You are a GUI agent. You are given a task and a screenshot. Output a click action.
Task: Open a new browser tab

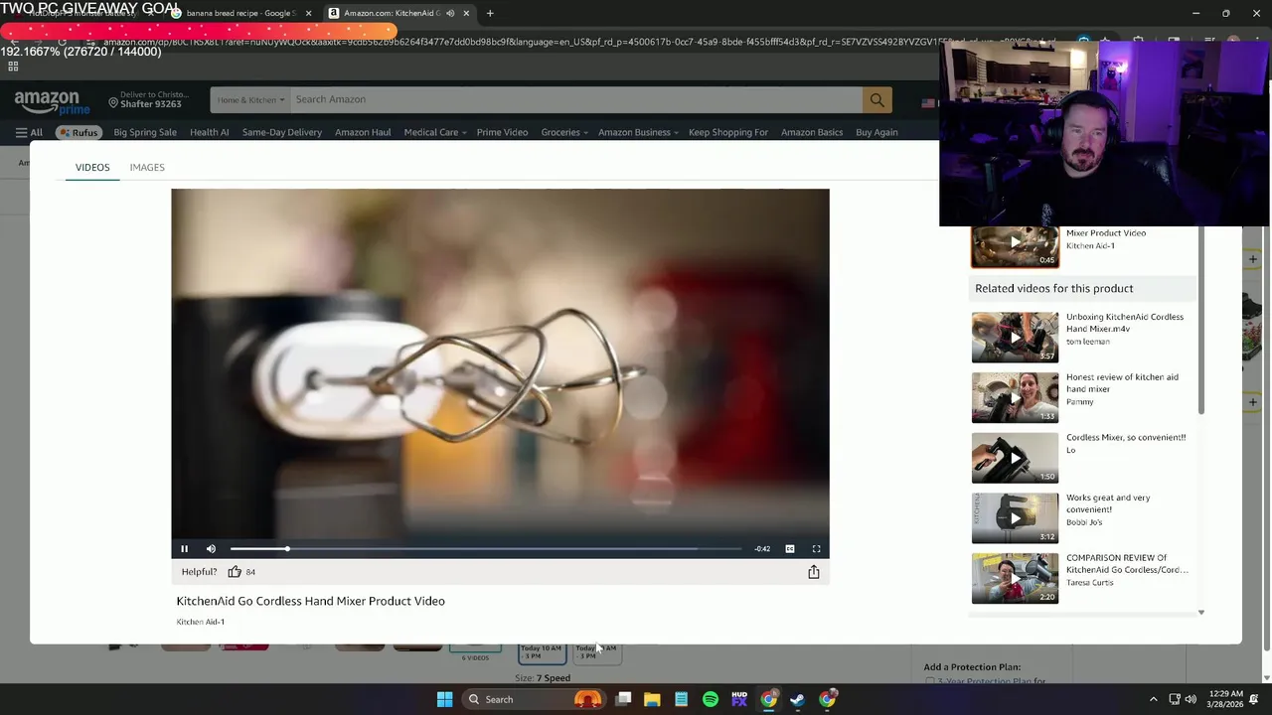(490, 13)
